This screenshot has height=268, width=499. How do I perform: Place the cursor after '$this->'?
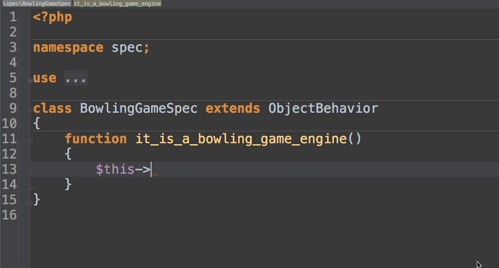151,169
